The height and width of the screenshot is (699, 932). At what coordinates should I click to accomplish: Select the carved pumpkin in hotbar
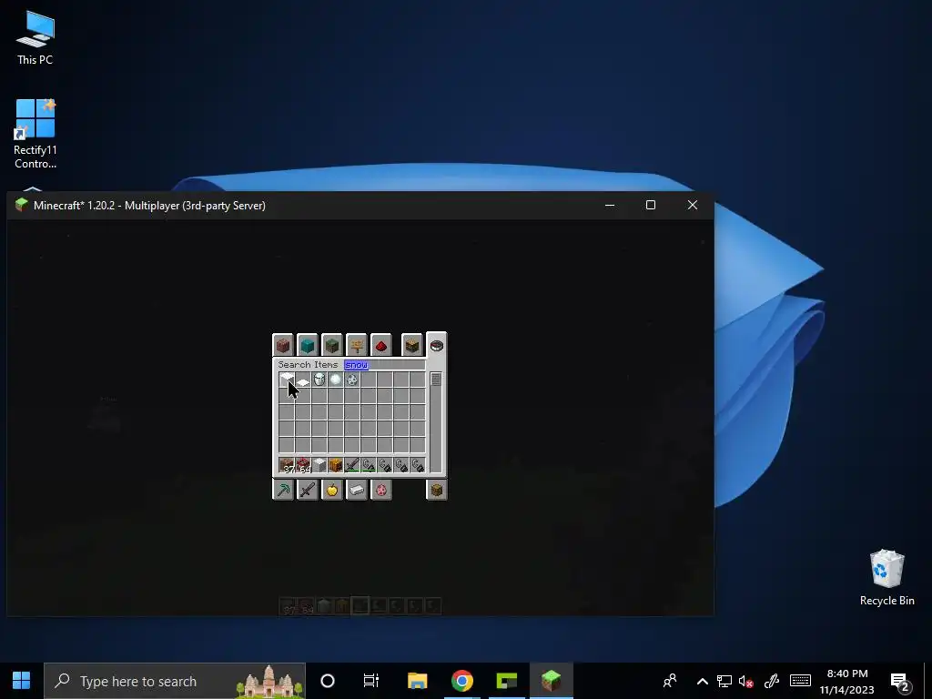[336, 465]
